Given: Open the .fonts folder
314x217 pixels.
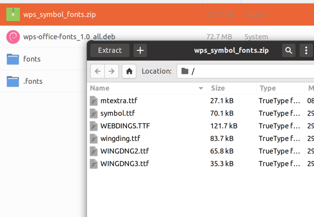Looking at the screenshot, I should 32,81.
